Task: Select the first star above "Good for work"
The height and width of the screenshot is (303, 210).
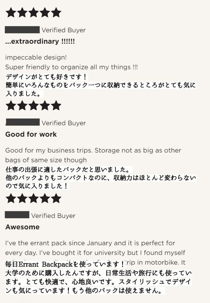Action: click(11, 105)
